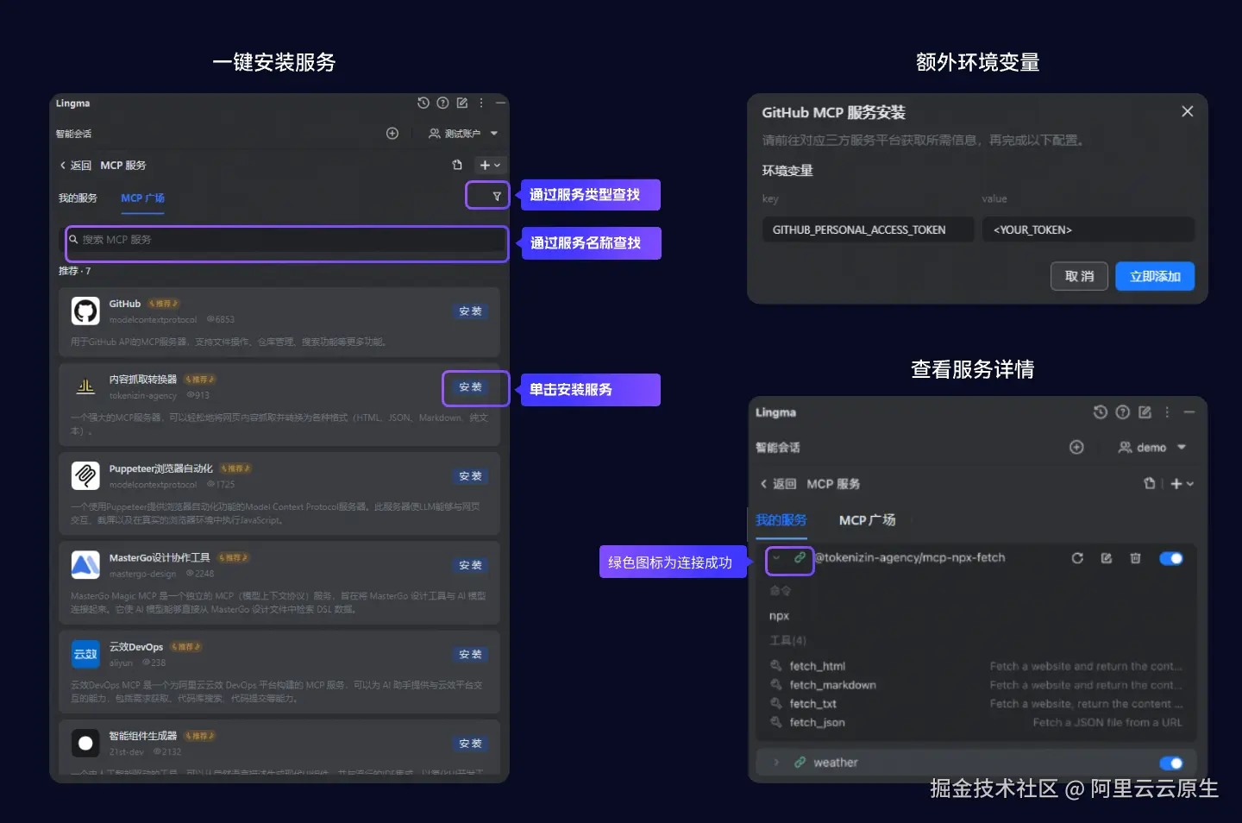Toggle the weather service switch
The image size is (1242, 823).
(x=1171, y=763)
